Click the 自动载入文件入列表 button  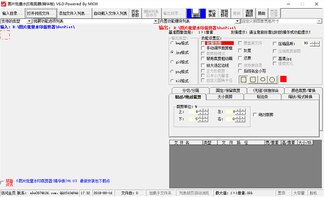tap(110, 14)
